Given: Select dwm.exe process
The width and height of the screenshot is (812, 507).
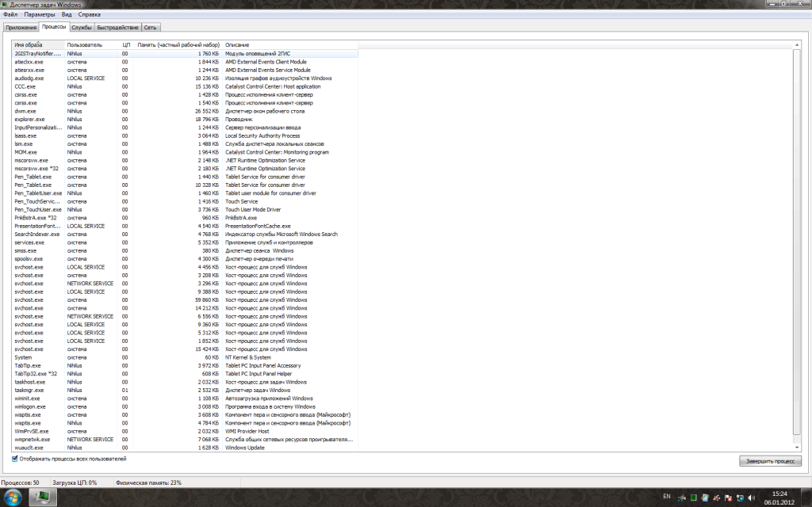Looking at the screenshot, I should coord(185,111).
